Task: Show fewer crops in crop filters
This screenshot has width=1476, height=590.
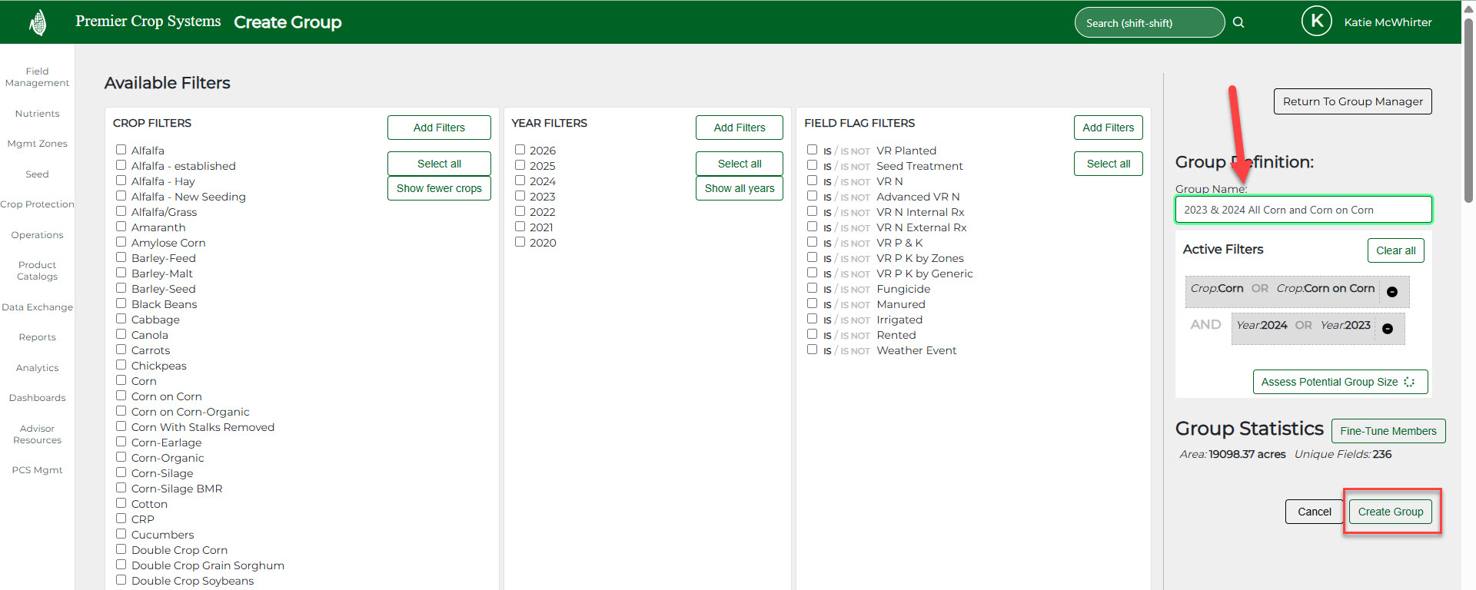Action: coord(439,188)
